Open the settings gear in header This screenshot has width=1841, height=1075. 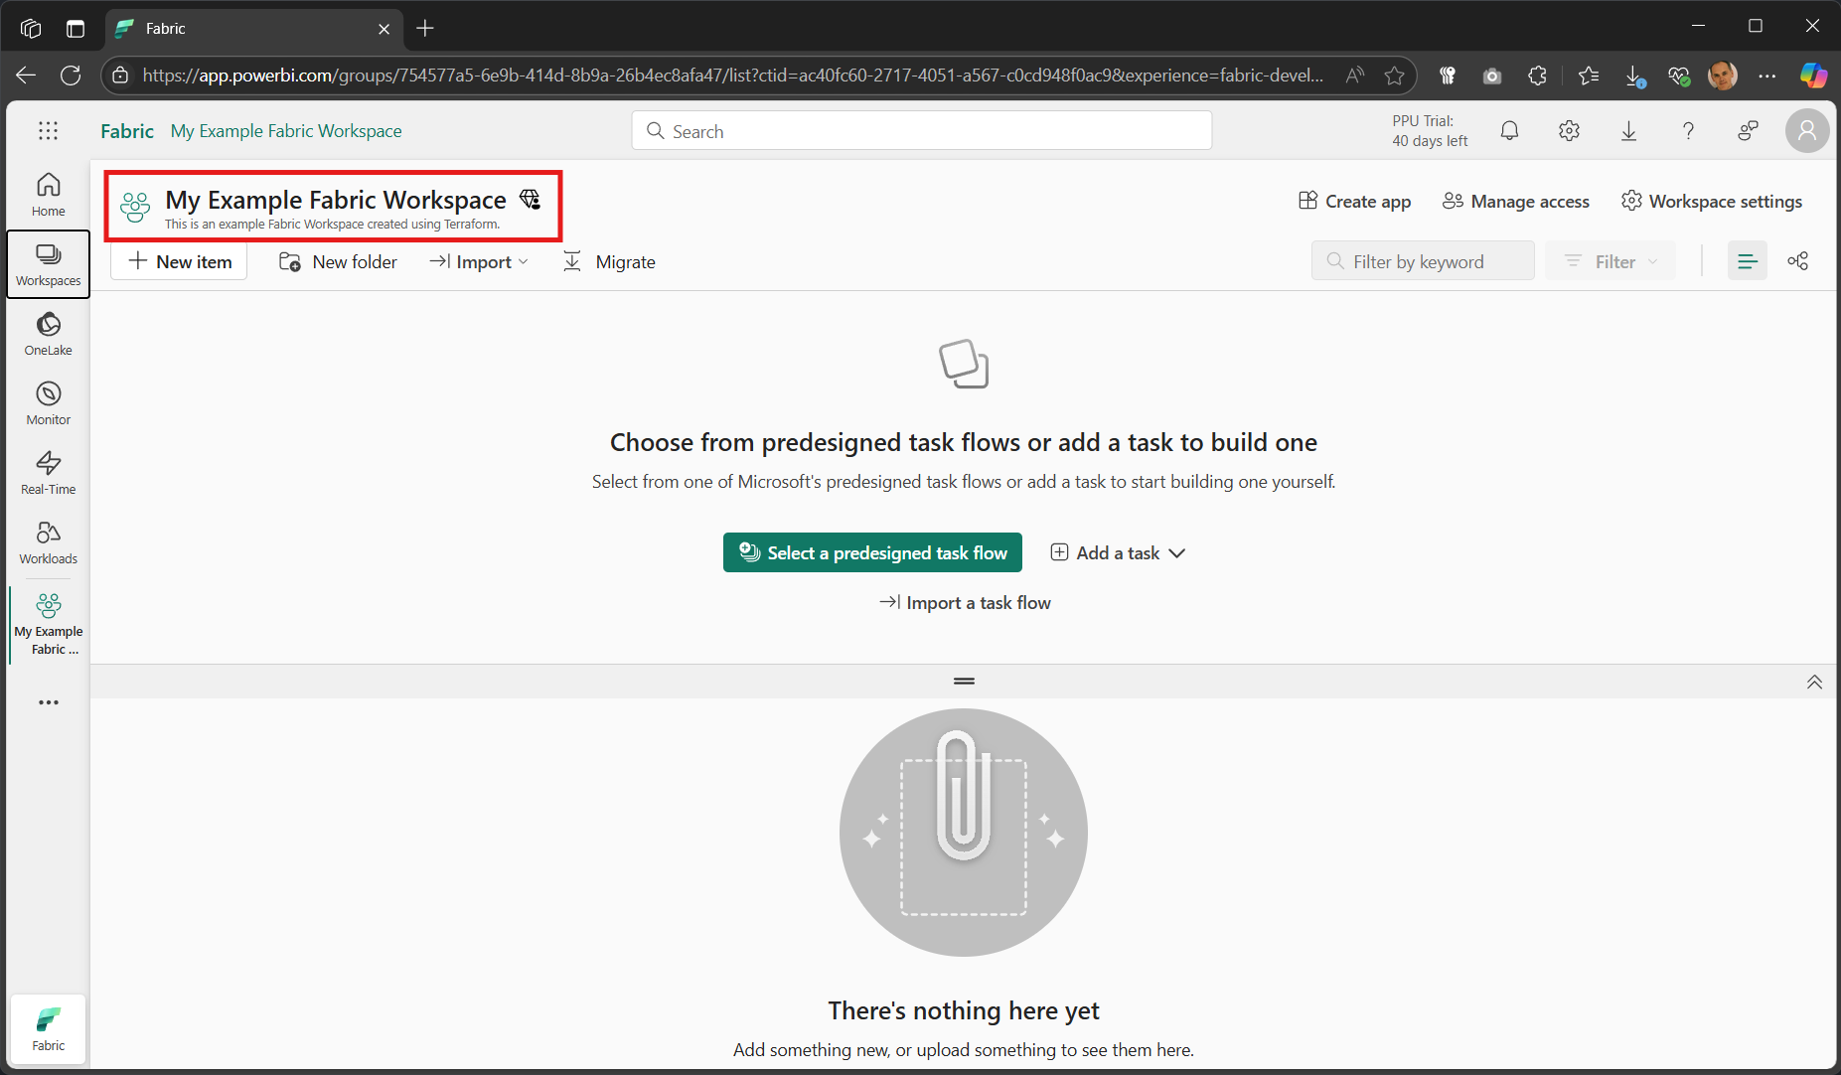(x=1569, y=130)
